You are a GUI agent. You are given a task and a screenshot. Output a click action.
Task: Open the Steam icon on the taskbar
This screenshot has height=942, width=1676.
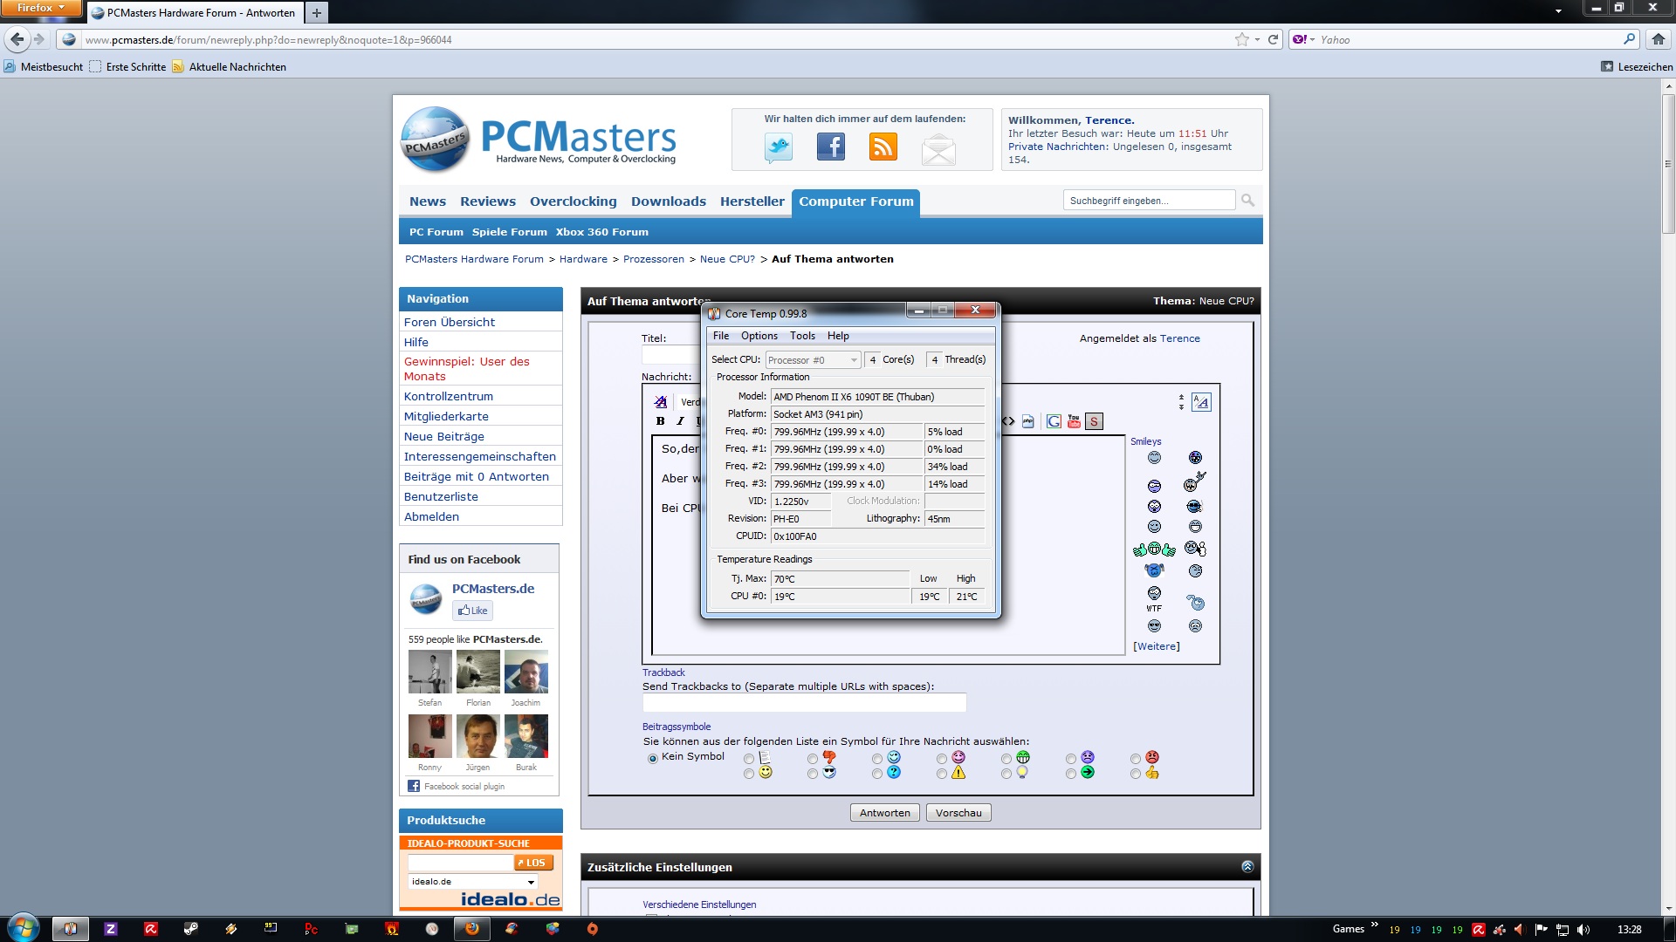coord(190,929)
